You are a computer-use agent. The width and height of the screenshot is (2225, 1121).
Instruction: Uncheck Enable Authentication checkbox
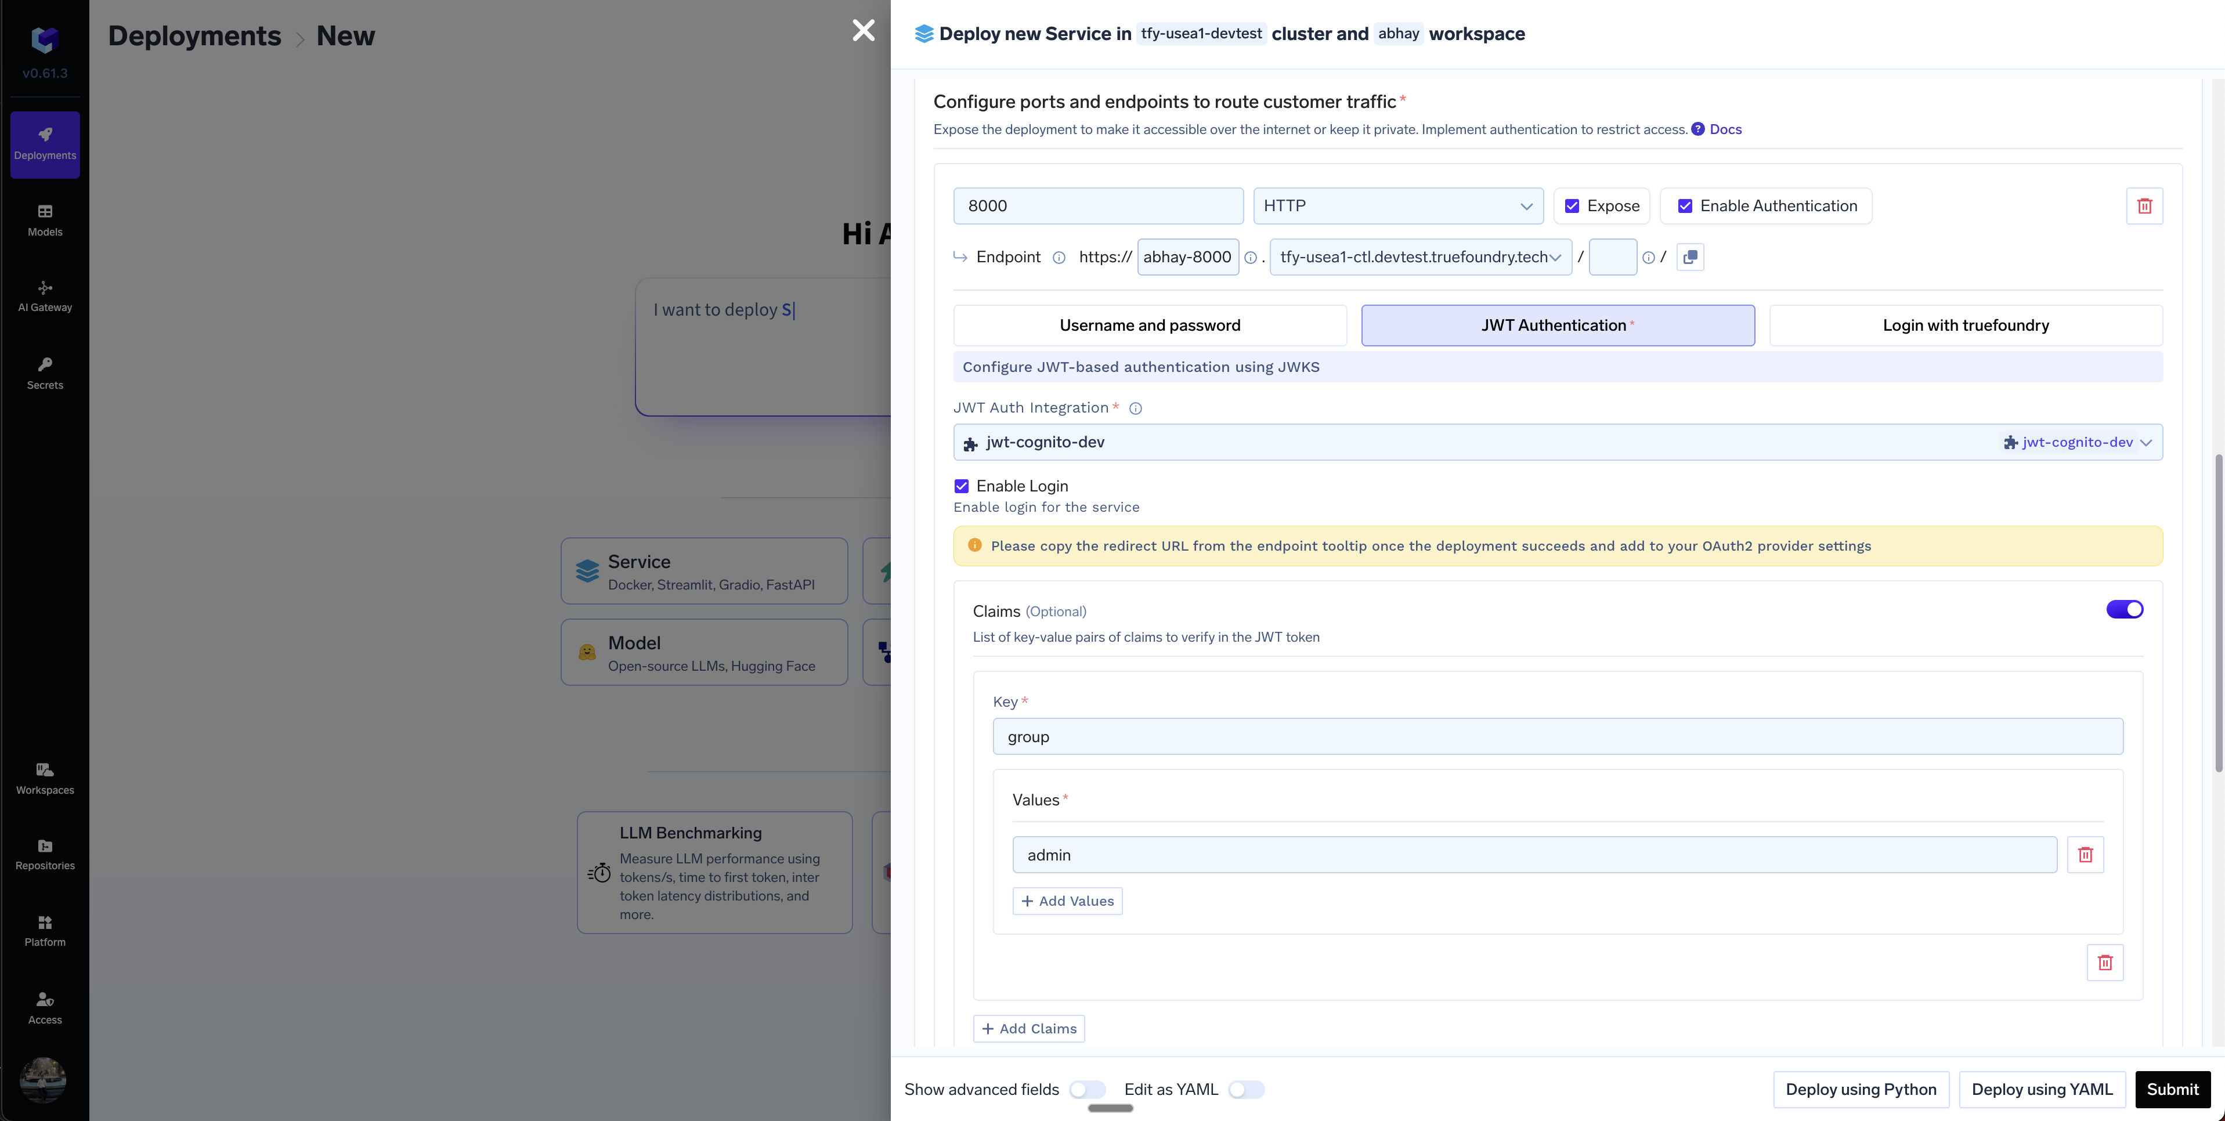click(1684, 205)
